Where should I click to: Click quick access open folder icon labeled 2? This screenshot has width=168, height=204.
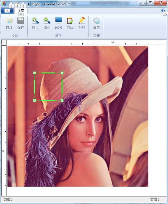point(17,4)
